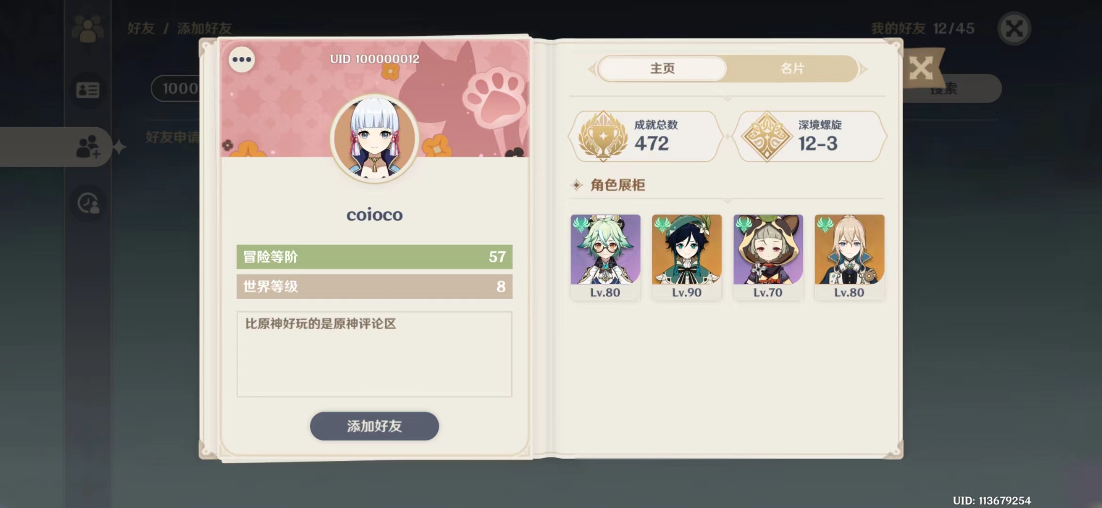
Task: View the Jean Lv.80 character card
Action: 850,257
